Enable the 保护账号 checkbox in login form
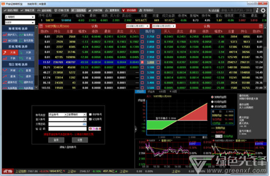Image resolution: width=270 pixels, height=176 pixels. [90, 114]
